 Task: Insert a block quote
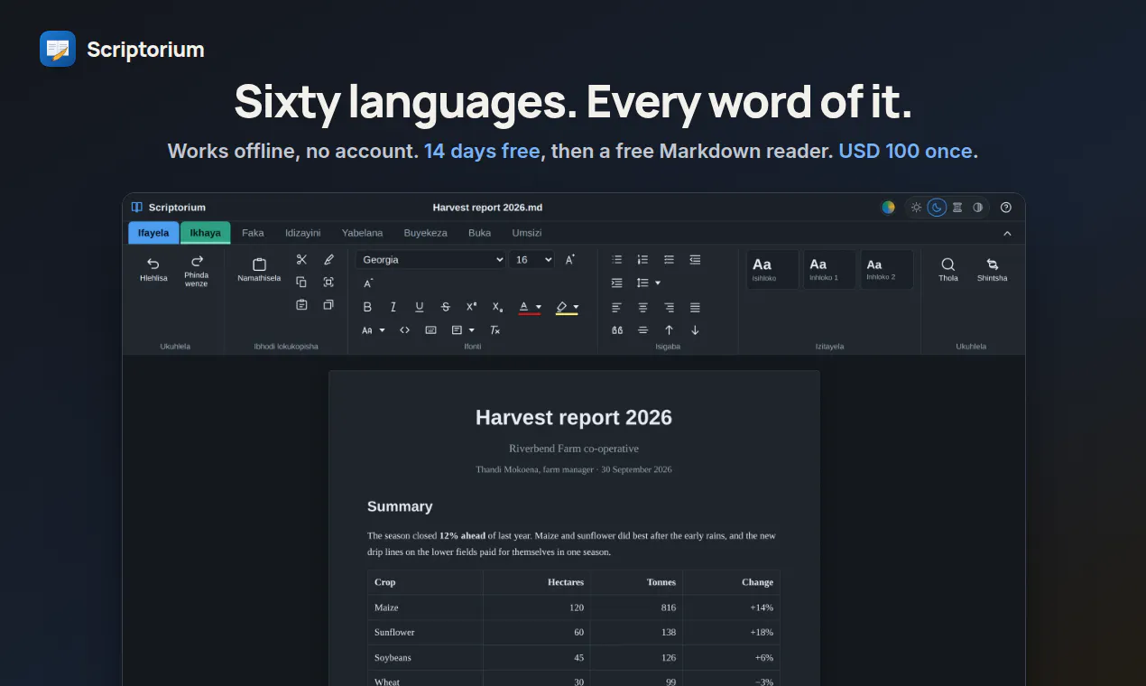[x=617, y=330]
